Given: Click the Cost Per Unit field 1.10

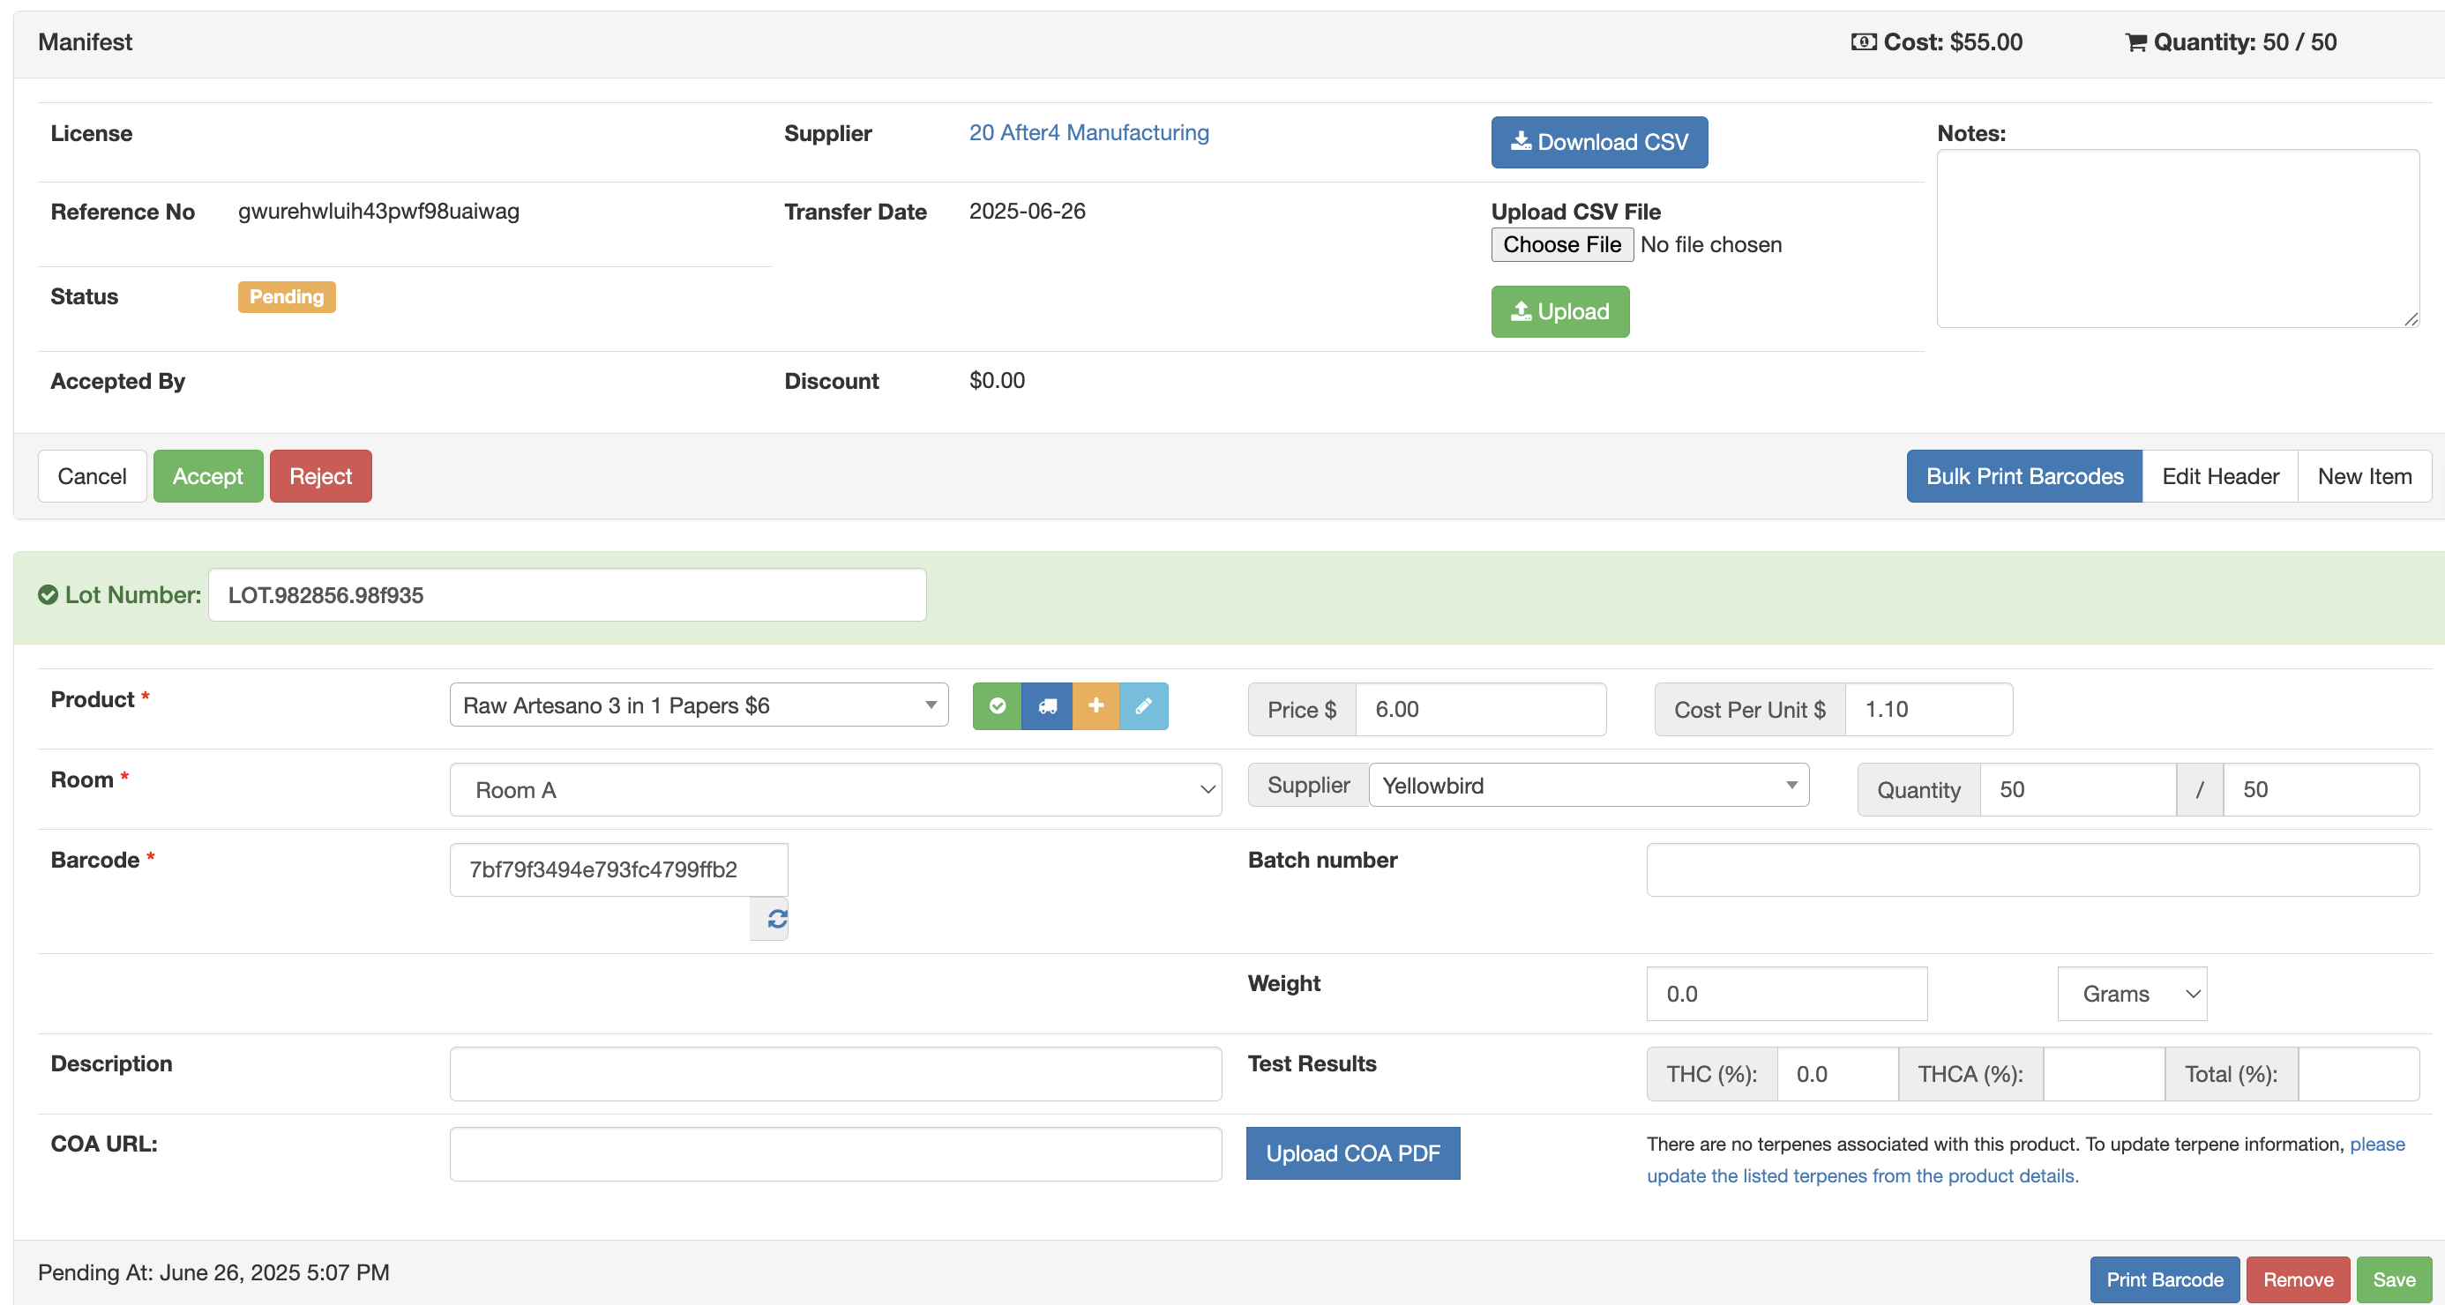Looking at the screenshot, I should (1929, 710).
